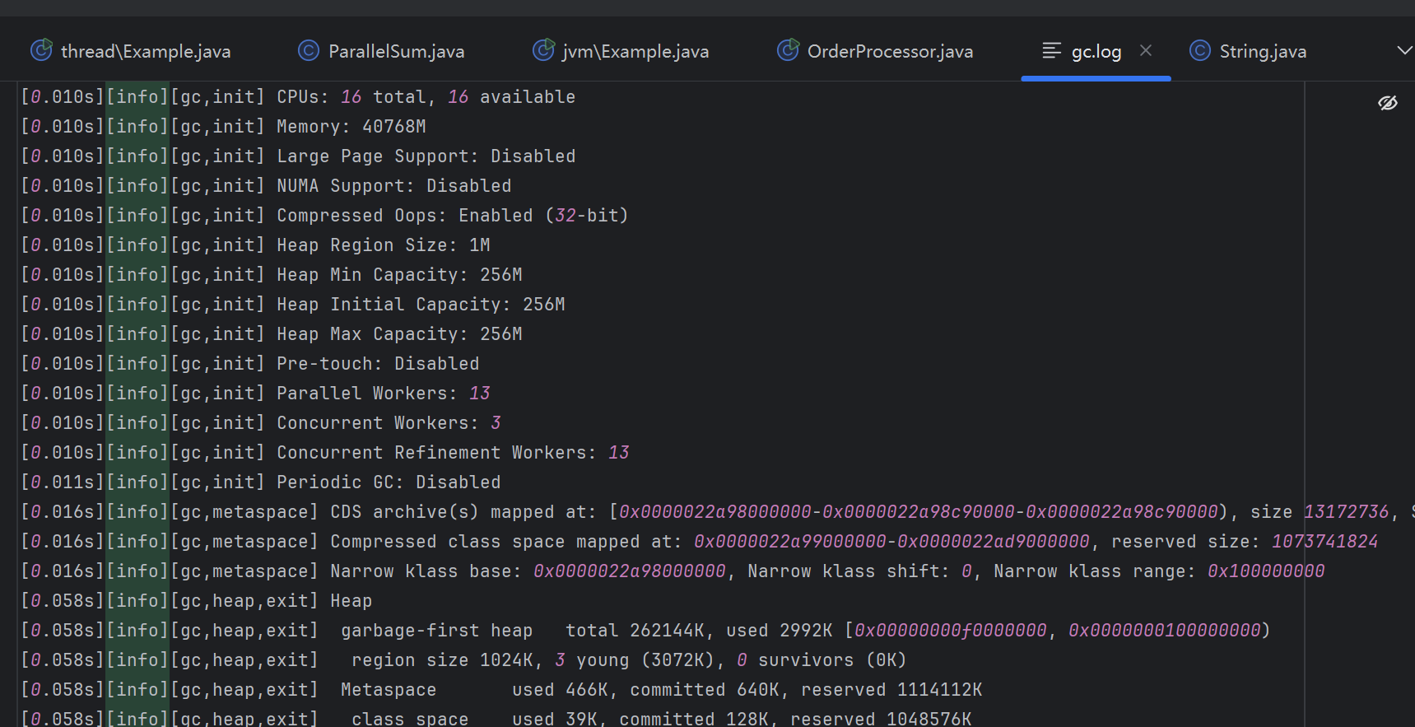Open the OrderProcessor.java tab
This screenshot has width=1415, height=727.
tap(875, 51)
